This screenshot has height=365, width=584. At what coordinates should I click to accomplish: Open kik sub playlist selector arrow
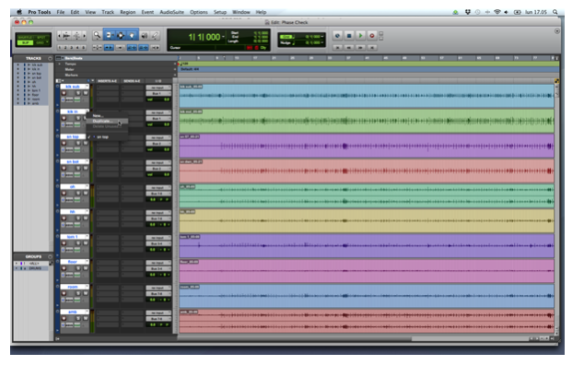pos(87,87)
